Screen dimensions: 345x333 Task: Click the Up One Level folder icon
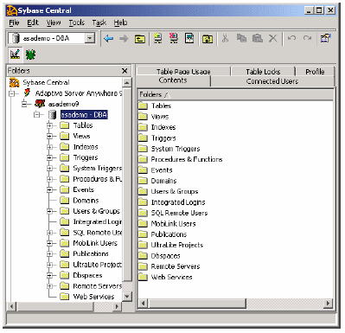click(140, 39)
